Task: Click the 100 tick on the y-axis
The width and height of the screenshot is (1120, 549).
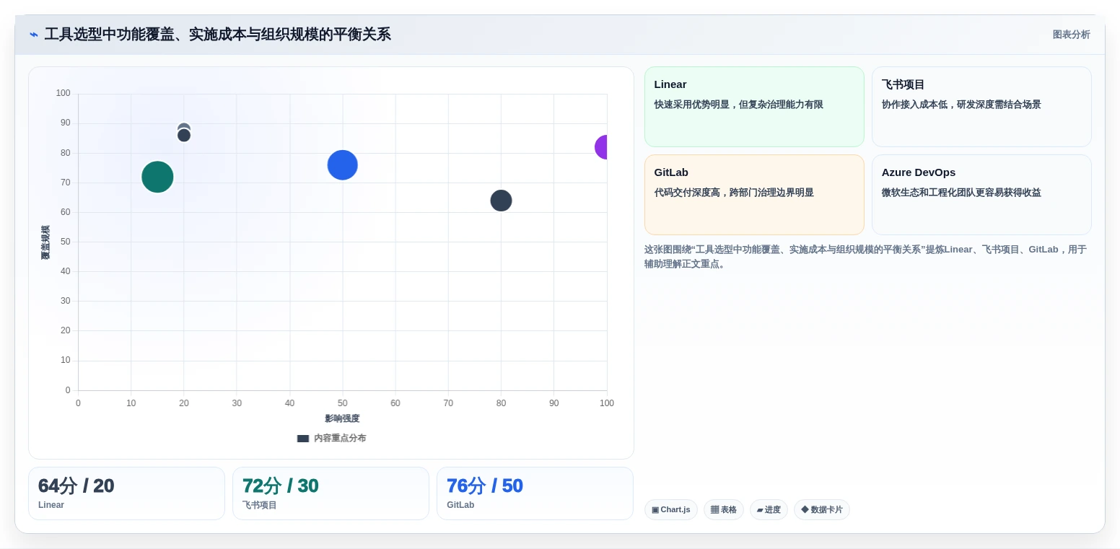Action: 63,93
